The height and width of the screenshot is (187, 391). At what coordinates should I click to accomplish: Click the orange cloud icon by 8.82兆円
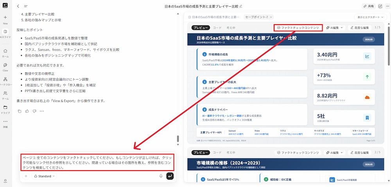pyautogui.click(x=367, y=97)
